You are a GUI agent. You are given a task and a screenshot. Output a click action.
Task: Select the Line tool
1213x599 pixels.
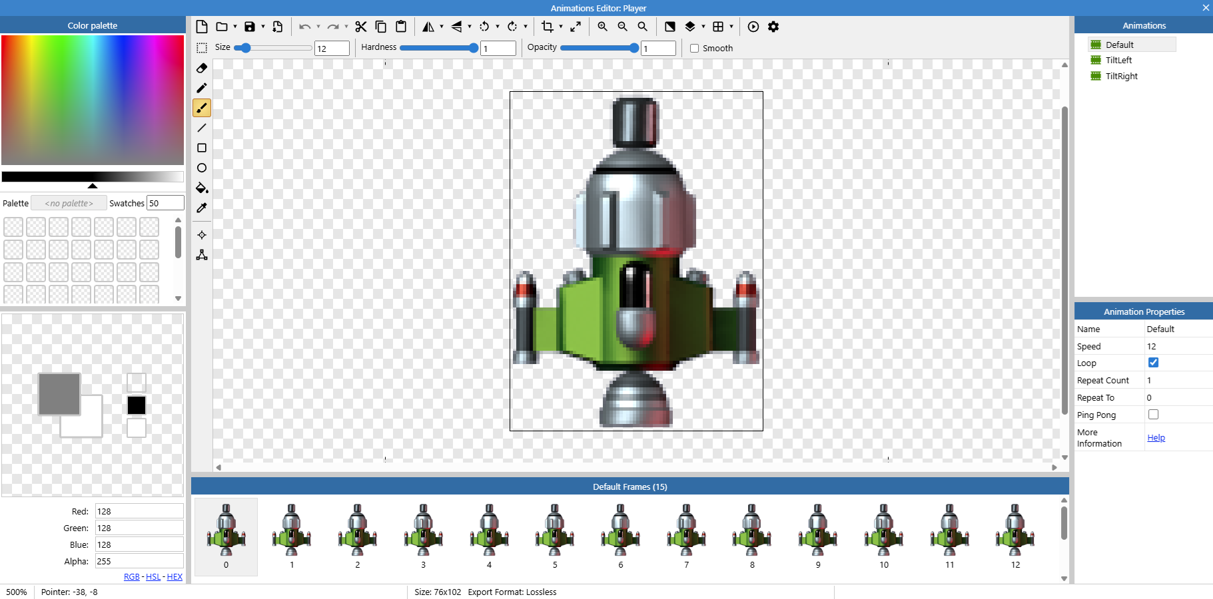click(x=202, y=128)
